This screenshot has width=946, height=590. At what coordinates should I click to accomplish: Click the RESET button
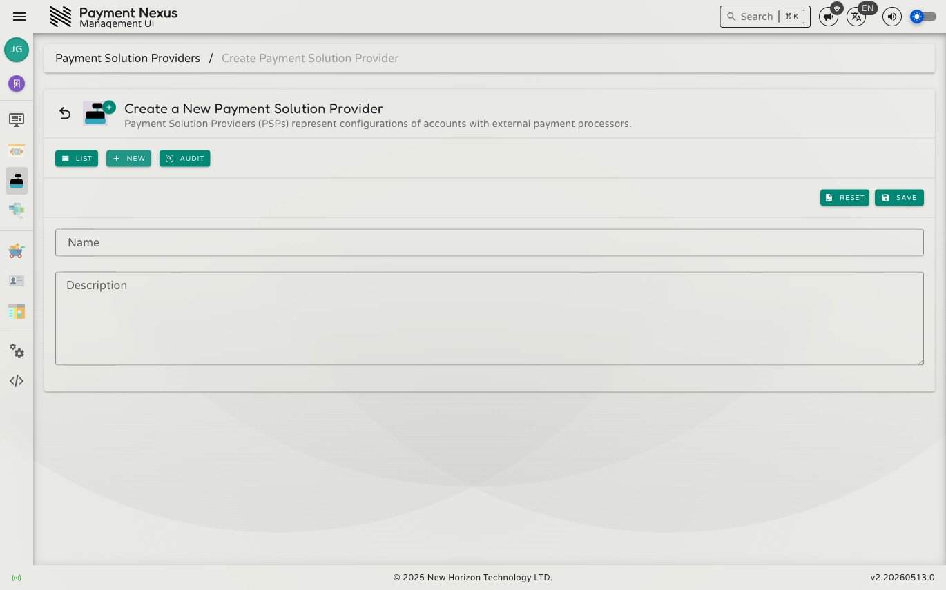pyautogui.click(x=844, y=198)
